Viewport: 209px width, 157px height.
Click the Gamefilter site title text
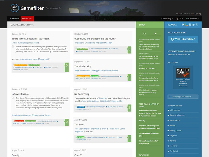pos(32,8)
